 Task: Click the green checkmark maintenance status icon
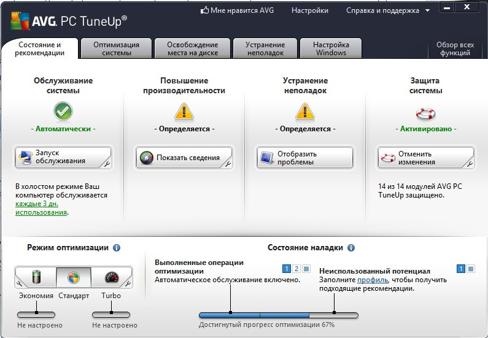(63, 112)
